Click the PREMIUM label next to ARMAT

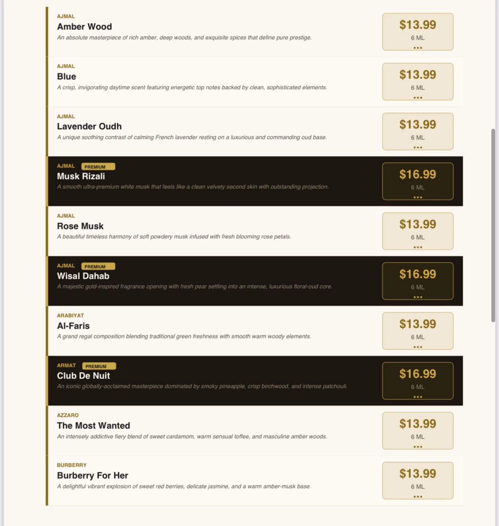coord(99,366)
